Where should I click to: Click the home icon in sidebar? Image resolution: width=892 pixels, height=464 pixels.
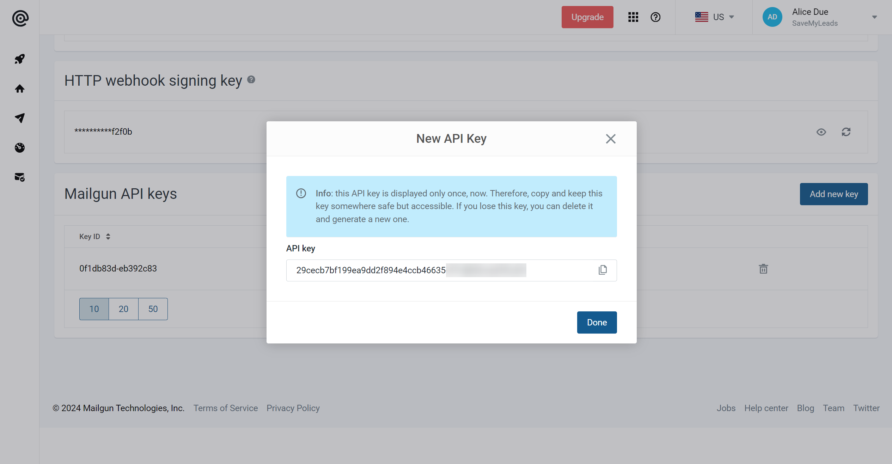click(19, 88)
